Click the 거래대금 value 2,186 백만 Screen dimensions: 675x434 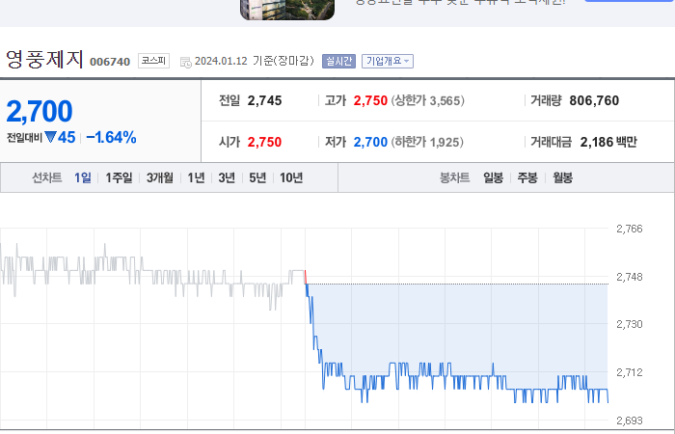608,142
